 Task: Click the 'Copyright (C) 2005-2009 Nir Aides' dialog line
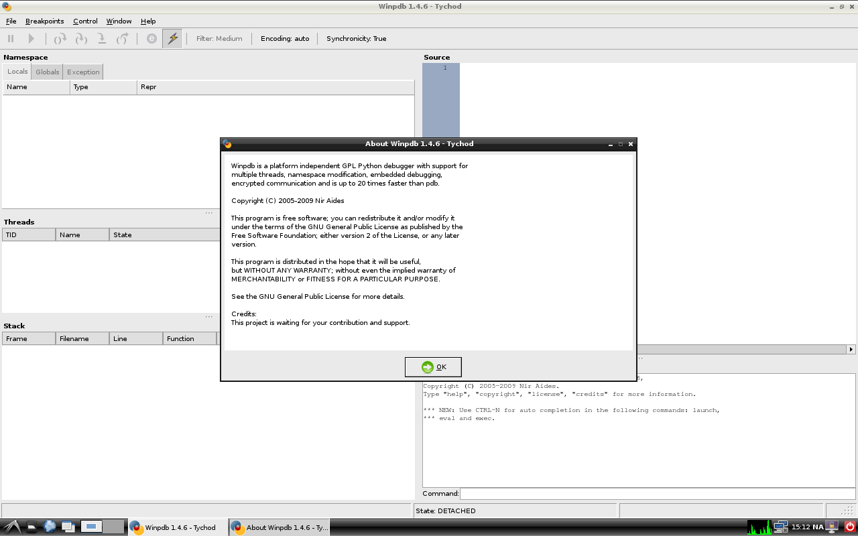288,201
